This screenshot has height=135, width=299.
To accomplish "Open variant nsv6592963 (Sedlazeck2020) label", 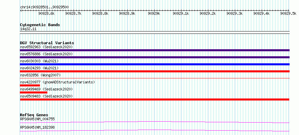I will click(46, 47).
